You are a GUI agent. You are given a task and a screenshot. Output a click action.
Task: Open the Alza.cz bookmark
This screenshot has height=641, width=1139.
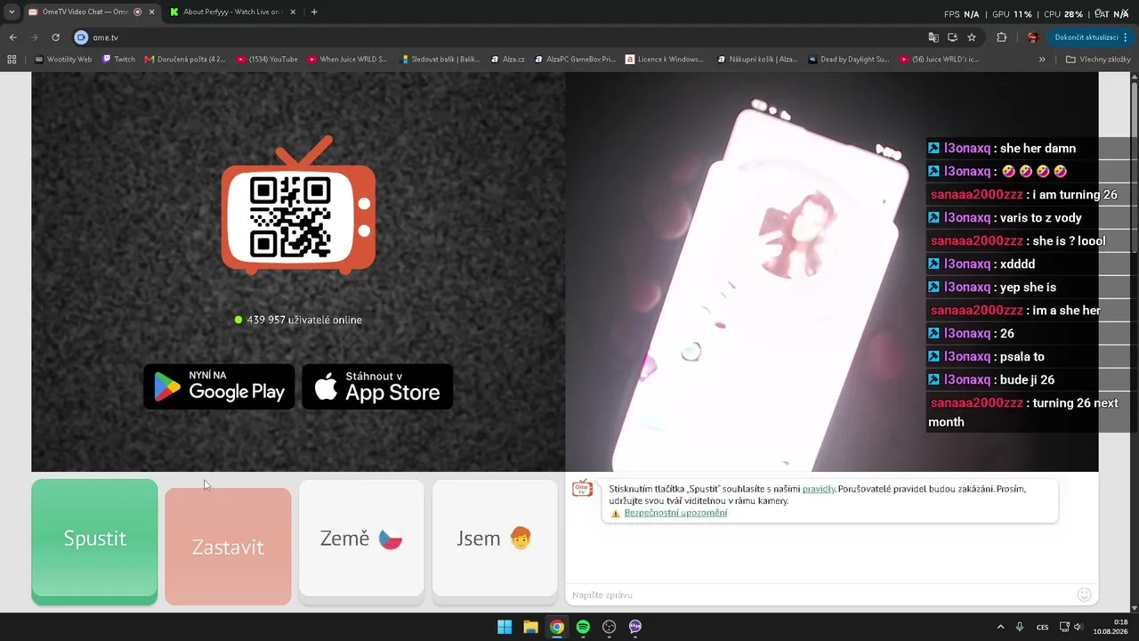coord(507,60)
